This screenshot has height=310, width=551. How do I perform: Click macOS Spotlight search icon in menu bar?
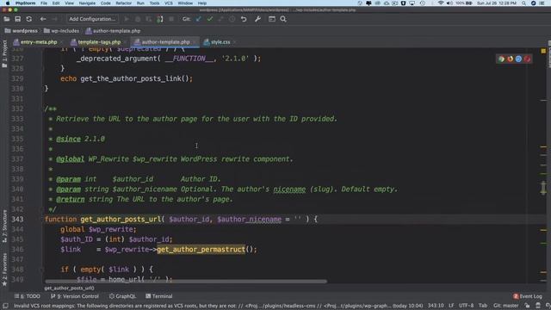tap(524, 3)
